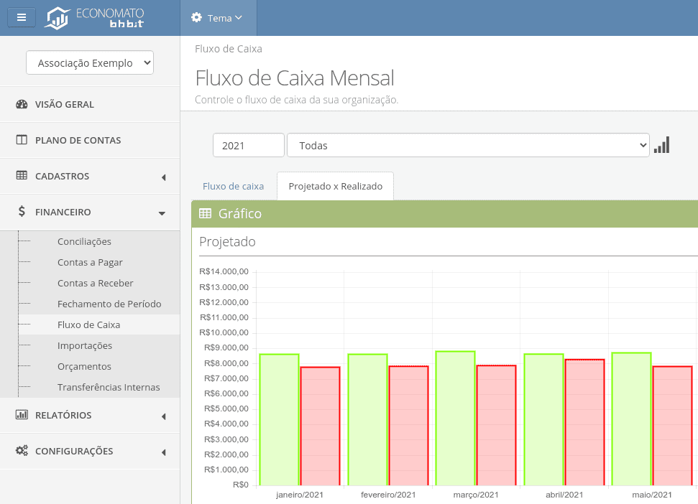698x504 pixels.
Task: Select the Projetado x Realizado tab
Action: [335, 186]
